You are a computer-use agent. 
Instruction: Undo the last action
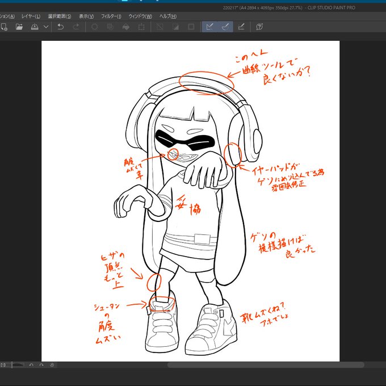(61, 27)
